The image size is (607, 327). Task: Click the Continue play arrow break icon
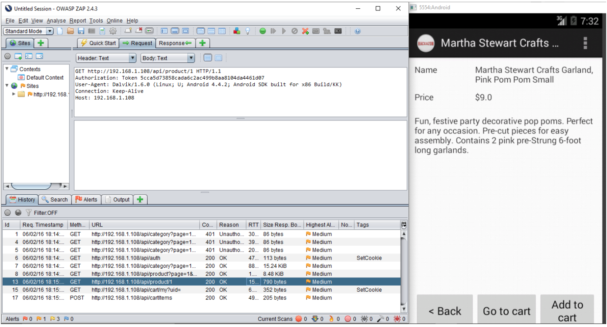[x=284, y=31]
